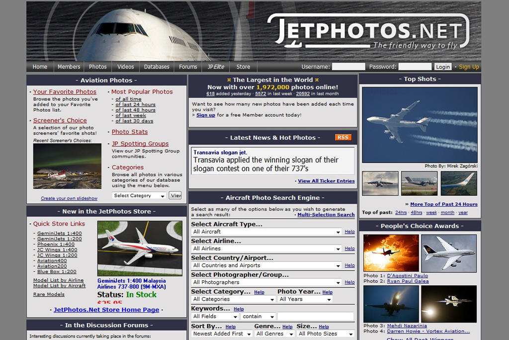509x340 pixels.
Task: Click the JetPhotos.net header logo
Action: (368, 31)
